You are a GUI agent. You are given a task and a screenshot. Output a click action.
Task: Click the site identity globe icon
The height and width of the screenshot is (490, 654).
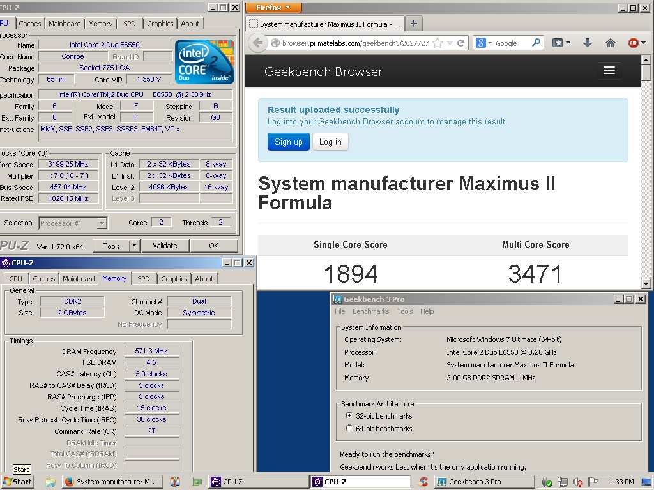click(x=275, y=43)
